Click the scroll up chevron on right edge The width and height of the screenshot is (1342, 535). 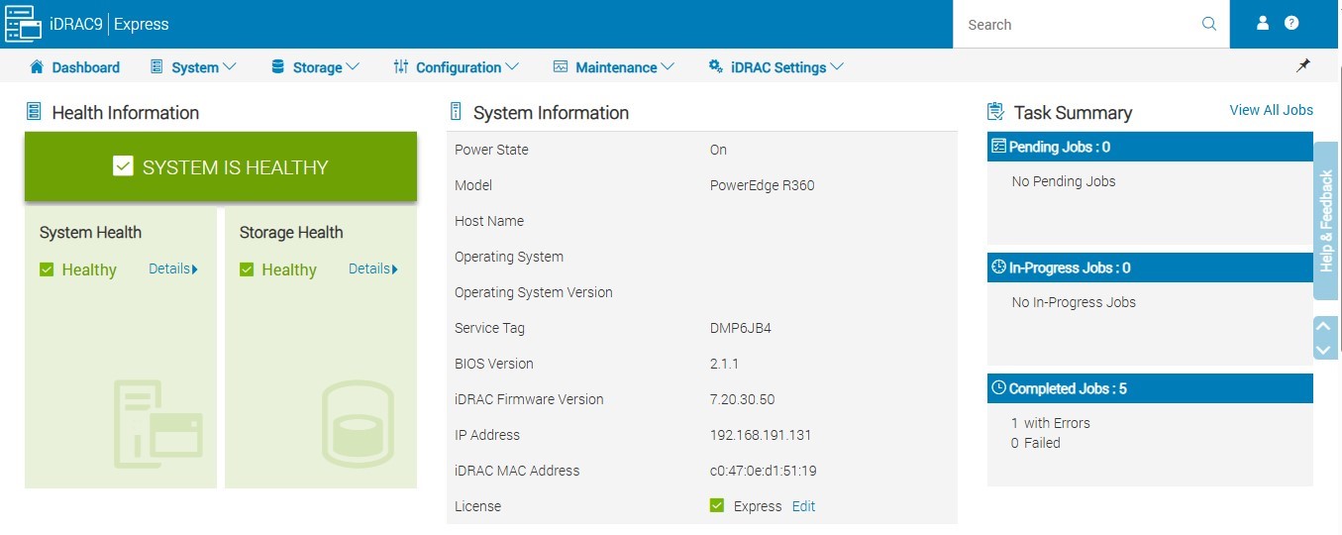1325,327
